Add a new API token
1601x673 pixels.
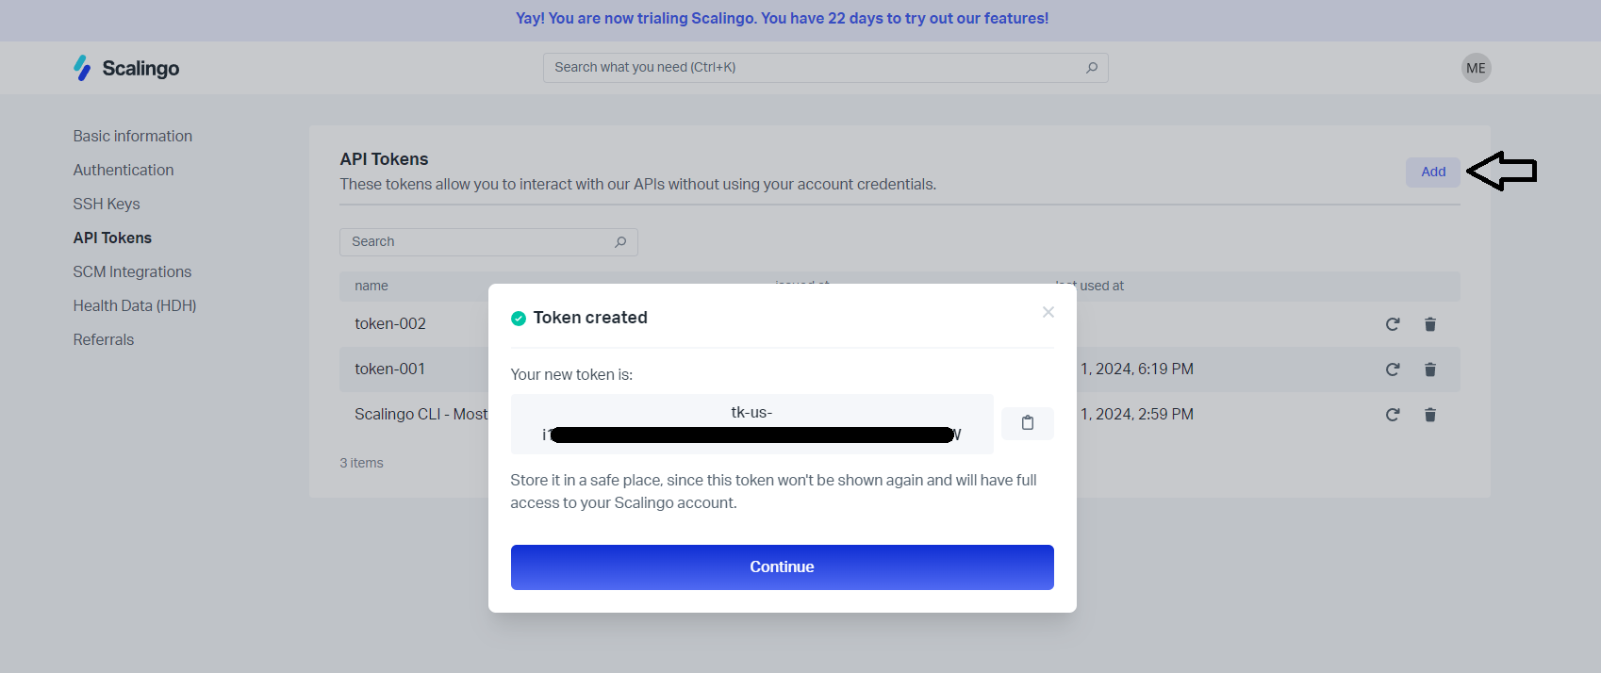1432,172
